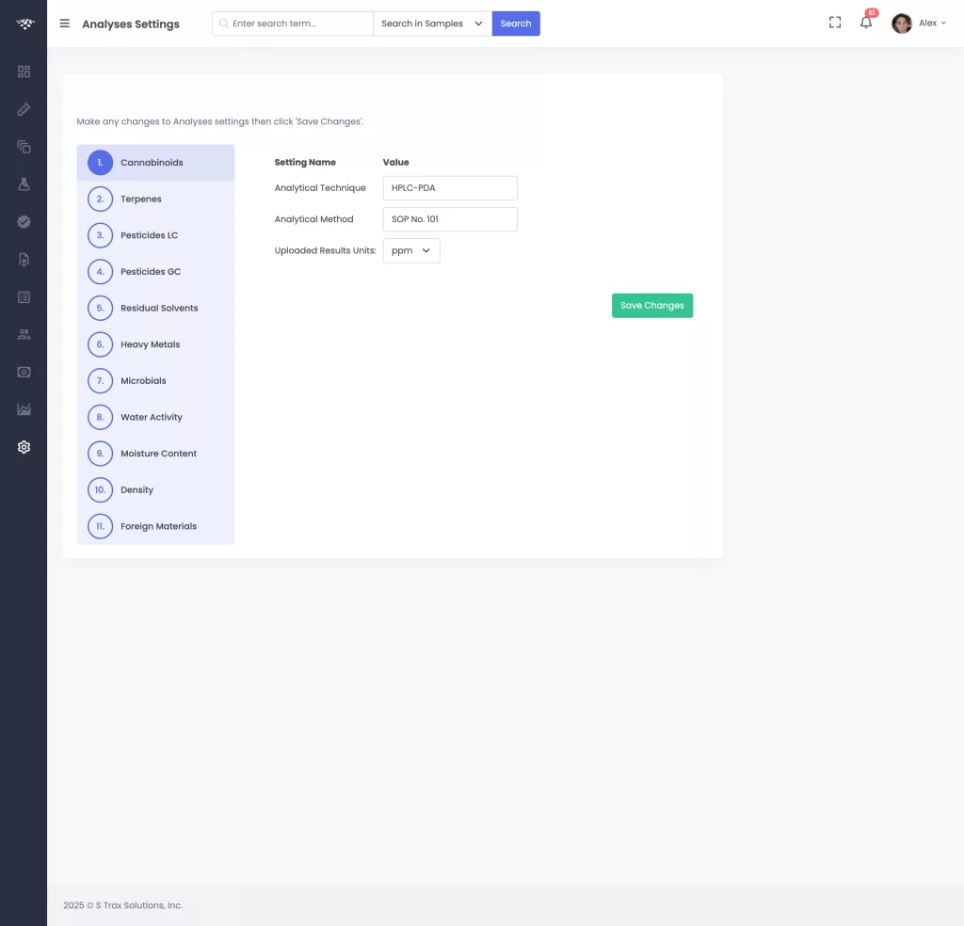Open the test tube samples icon

[x=24, y=109]
